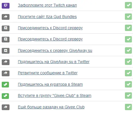
Task: Click share arrow icon beside Twitter follow task
Action: 5,62
